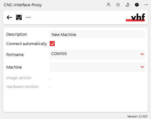The width and height of the screenshot is (151, 119).
Task: Open settings via the gear icon
Action: [x=118, y=5]
